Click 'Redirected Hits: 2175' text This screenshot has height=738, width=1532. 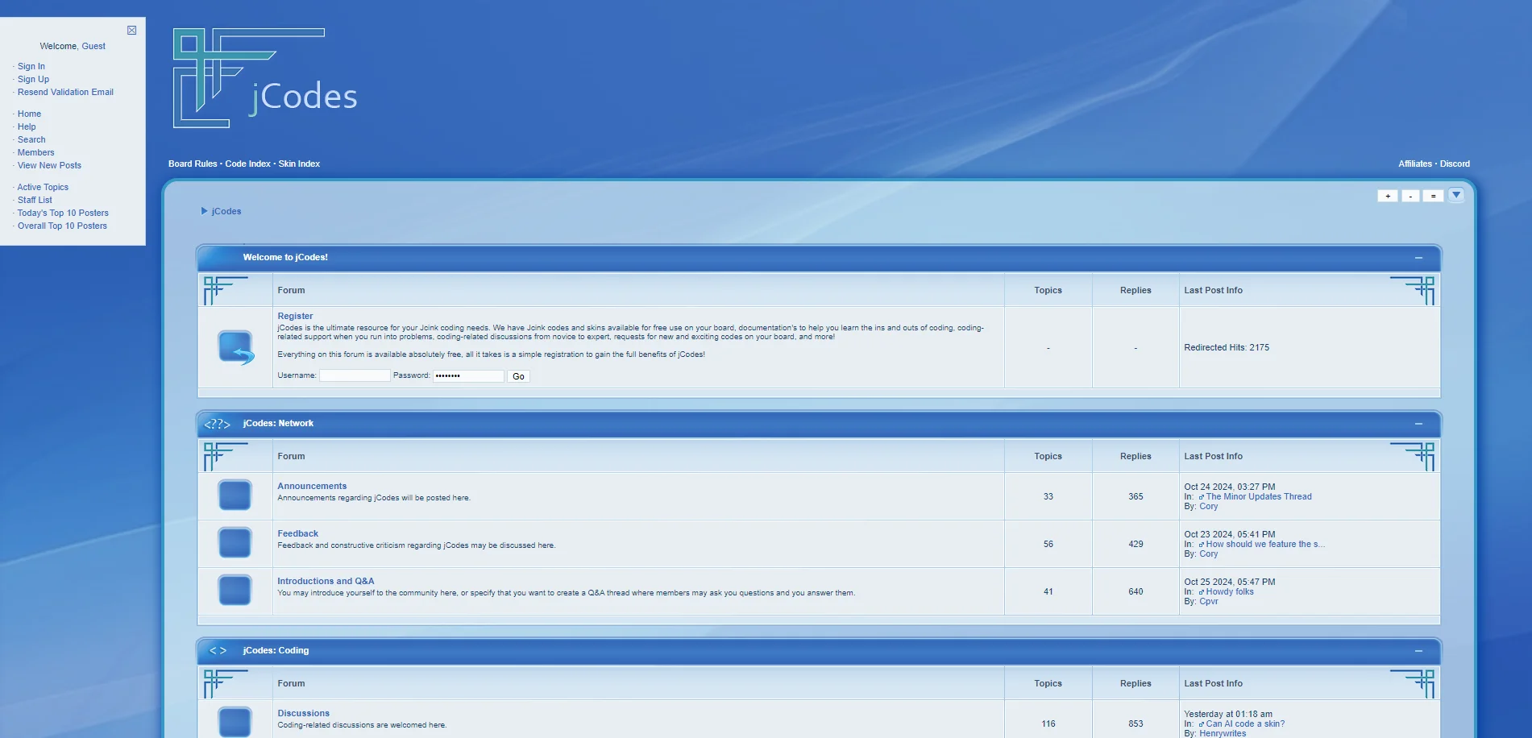[x=1227, y=347]
